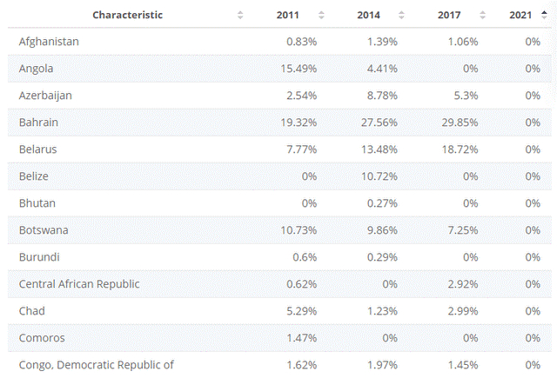Click the Congo, Democratic Republic of row
Screen dimensions: 557x378
(x=96, y=365)
